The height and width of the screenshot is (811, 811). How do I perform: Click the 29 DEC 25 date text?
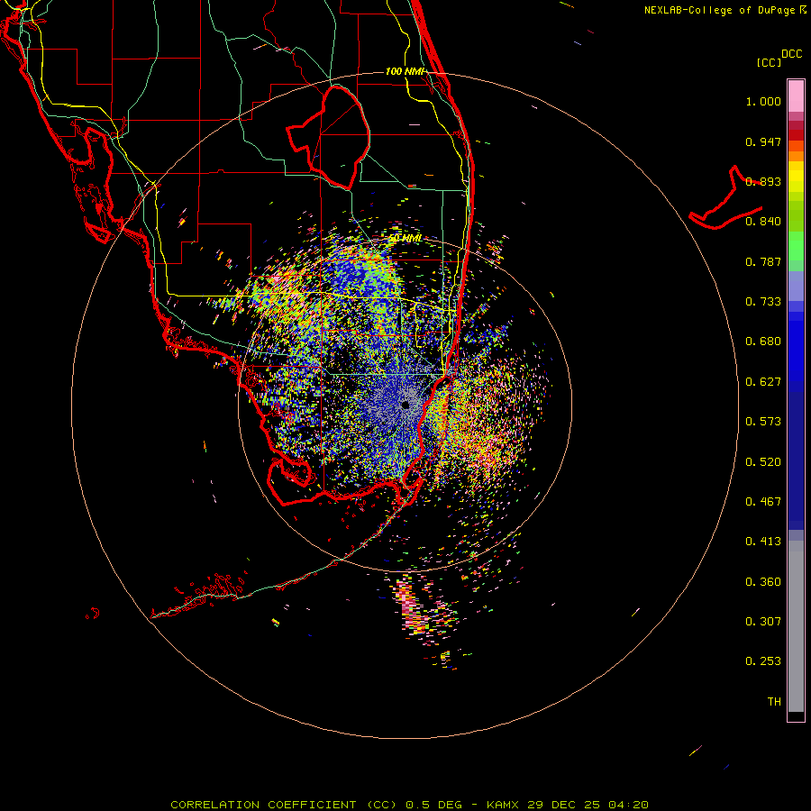(x=564, y=805)
